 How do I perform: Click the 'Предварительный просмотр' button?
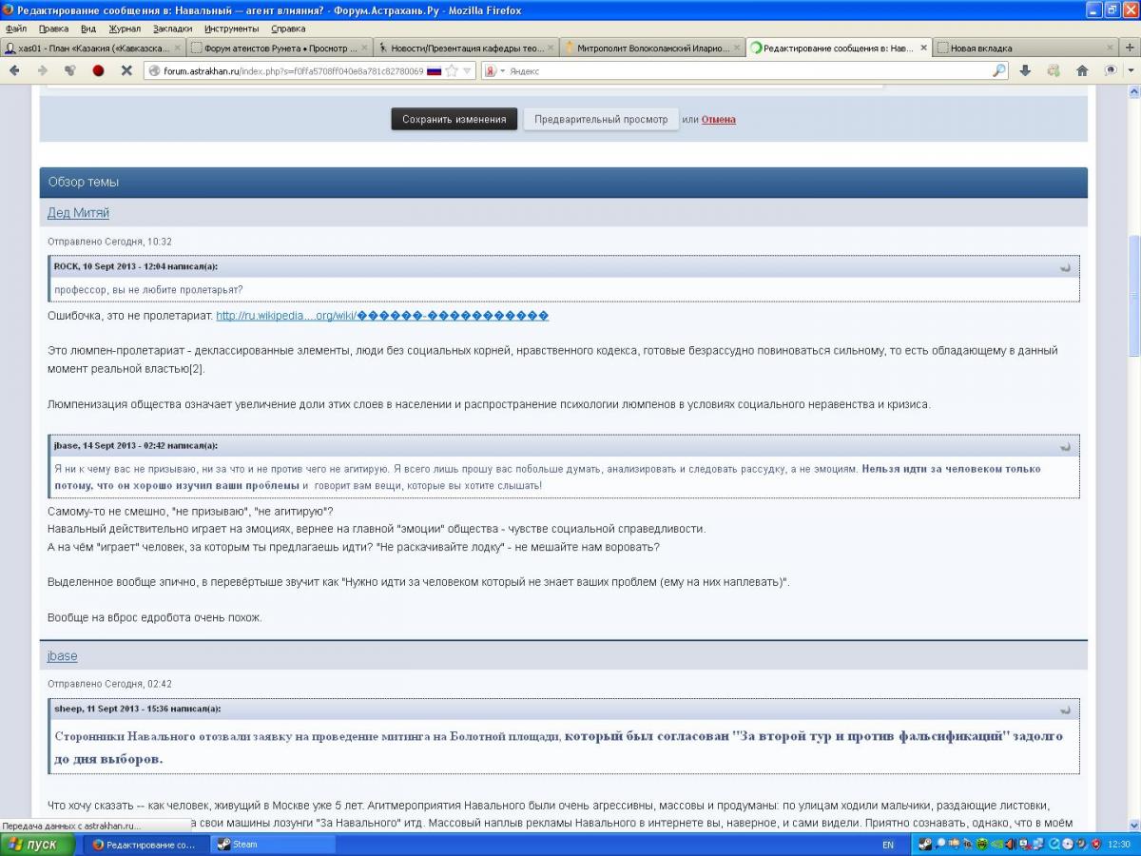click(x=601, y=119)
